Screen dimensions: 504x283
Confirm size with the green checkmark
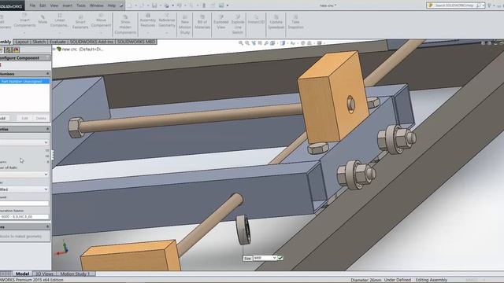point(280,258)
